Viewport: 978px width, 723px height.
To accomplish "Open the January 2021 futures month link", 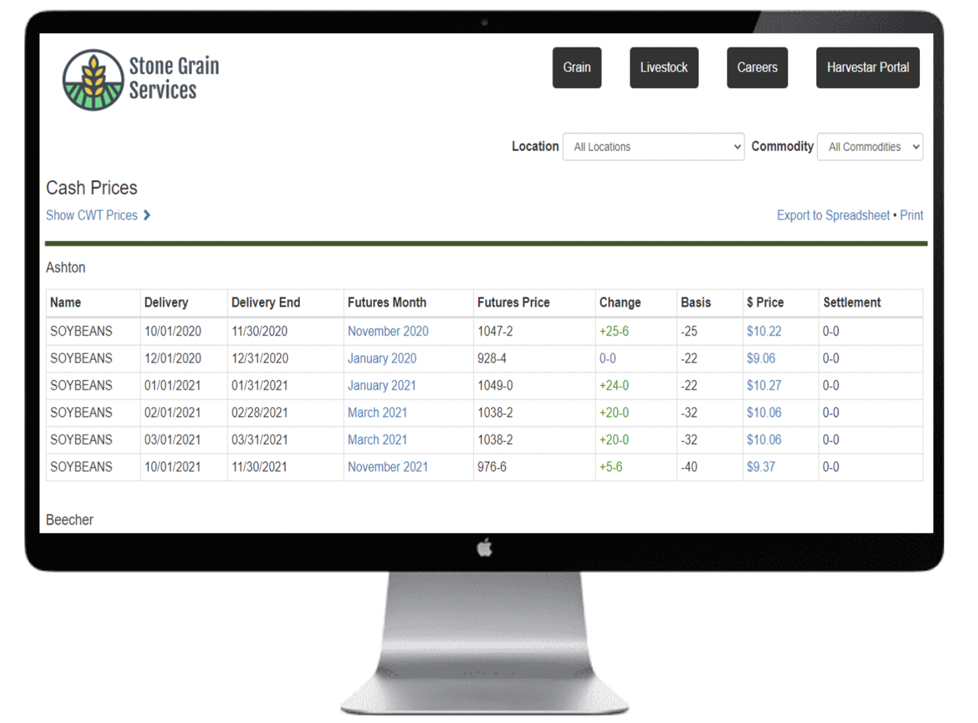I will pyautogui.click(x=382, y=385).
